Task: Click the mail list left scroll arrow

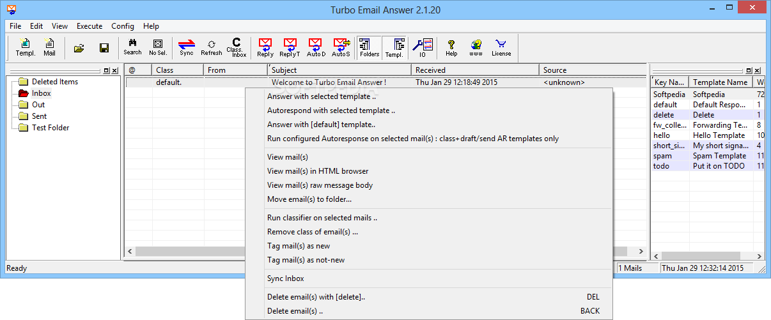Action: [x=130, y=252]
